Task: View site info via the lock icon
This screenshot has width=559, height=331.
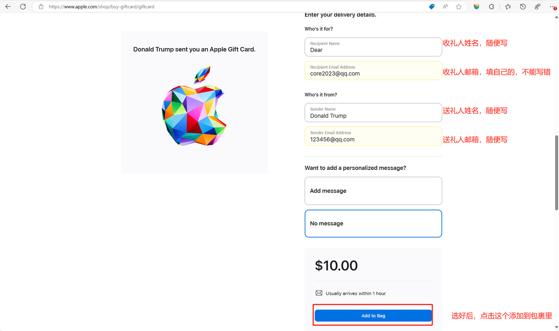Action: [41, 7]
